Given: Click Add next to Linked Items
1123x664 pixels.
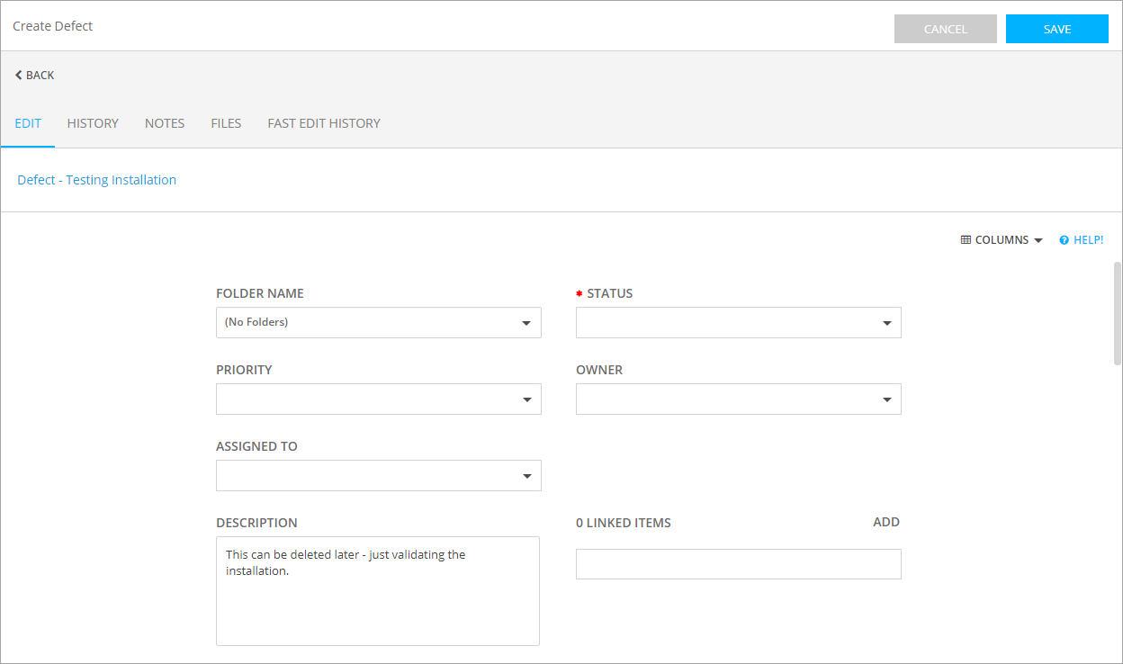Looking at the screenshot, I should tap(885, 522).
